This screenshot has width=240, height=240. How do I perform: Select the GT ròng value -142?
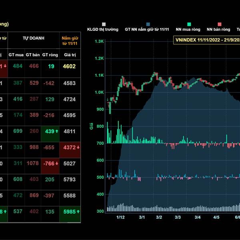click(49, 83)
